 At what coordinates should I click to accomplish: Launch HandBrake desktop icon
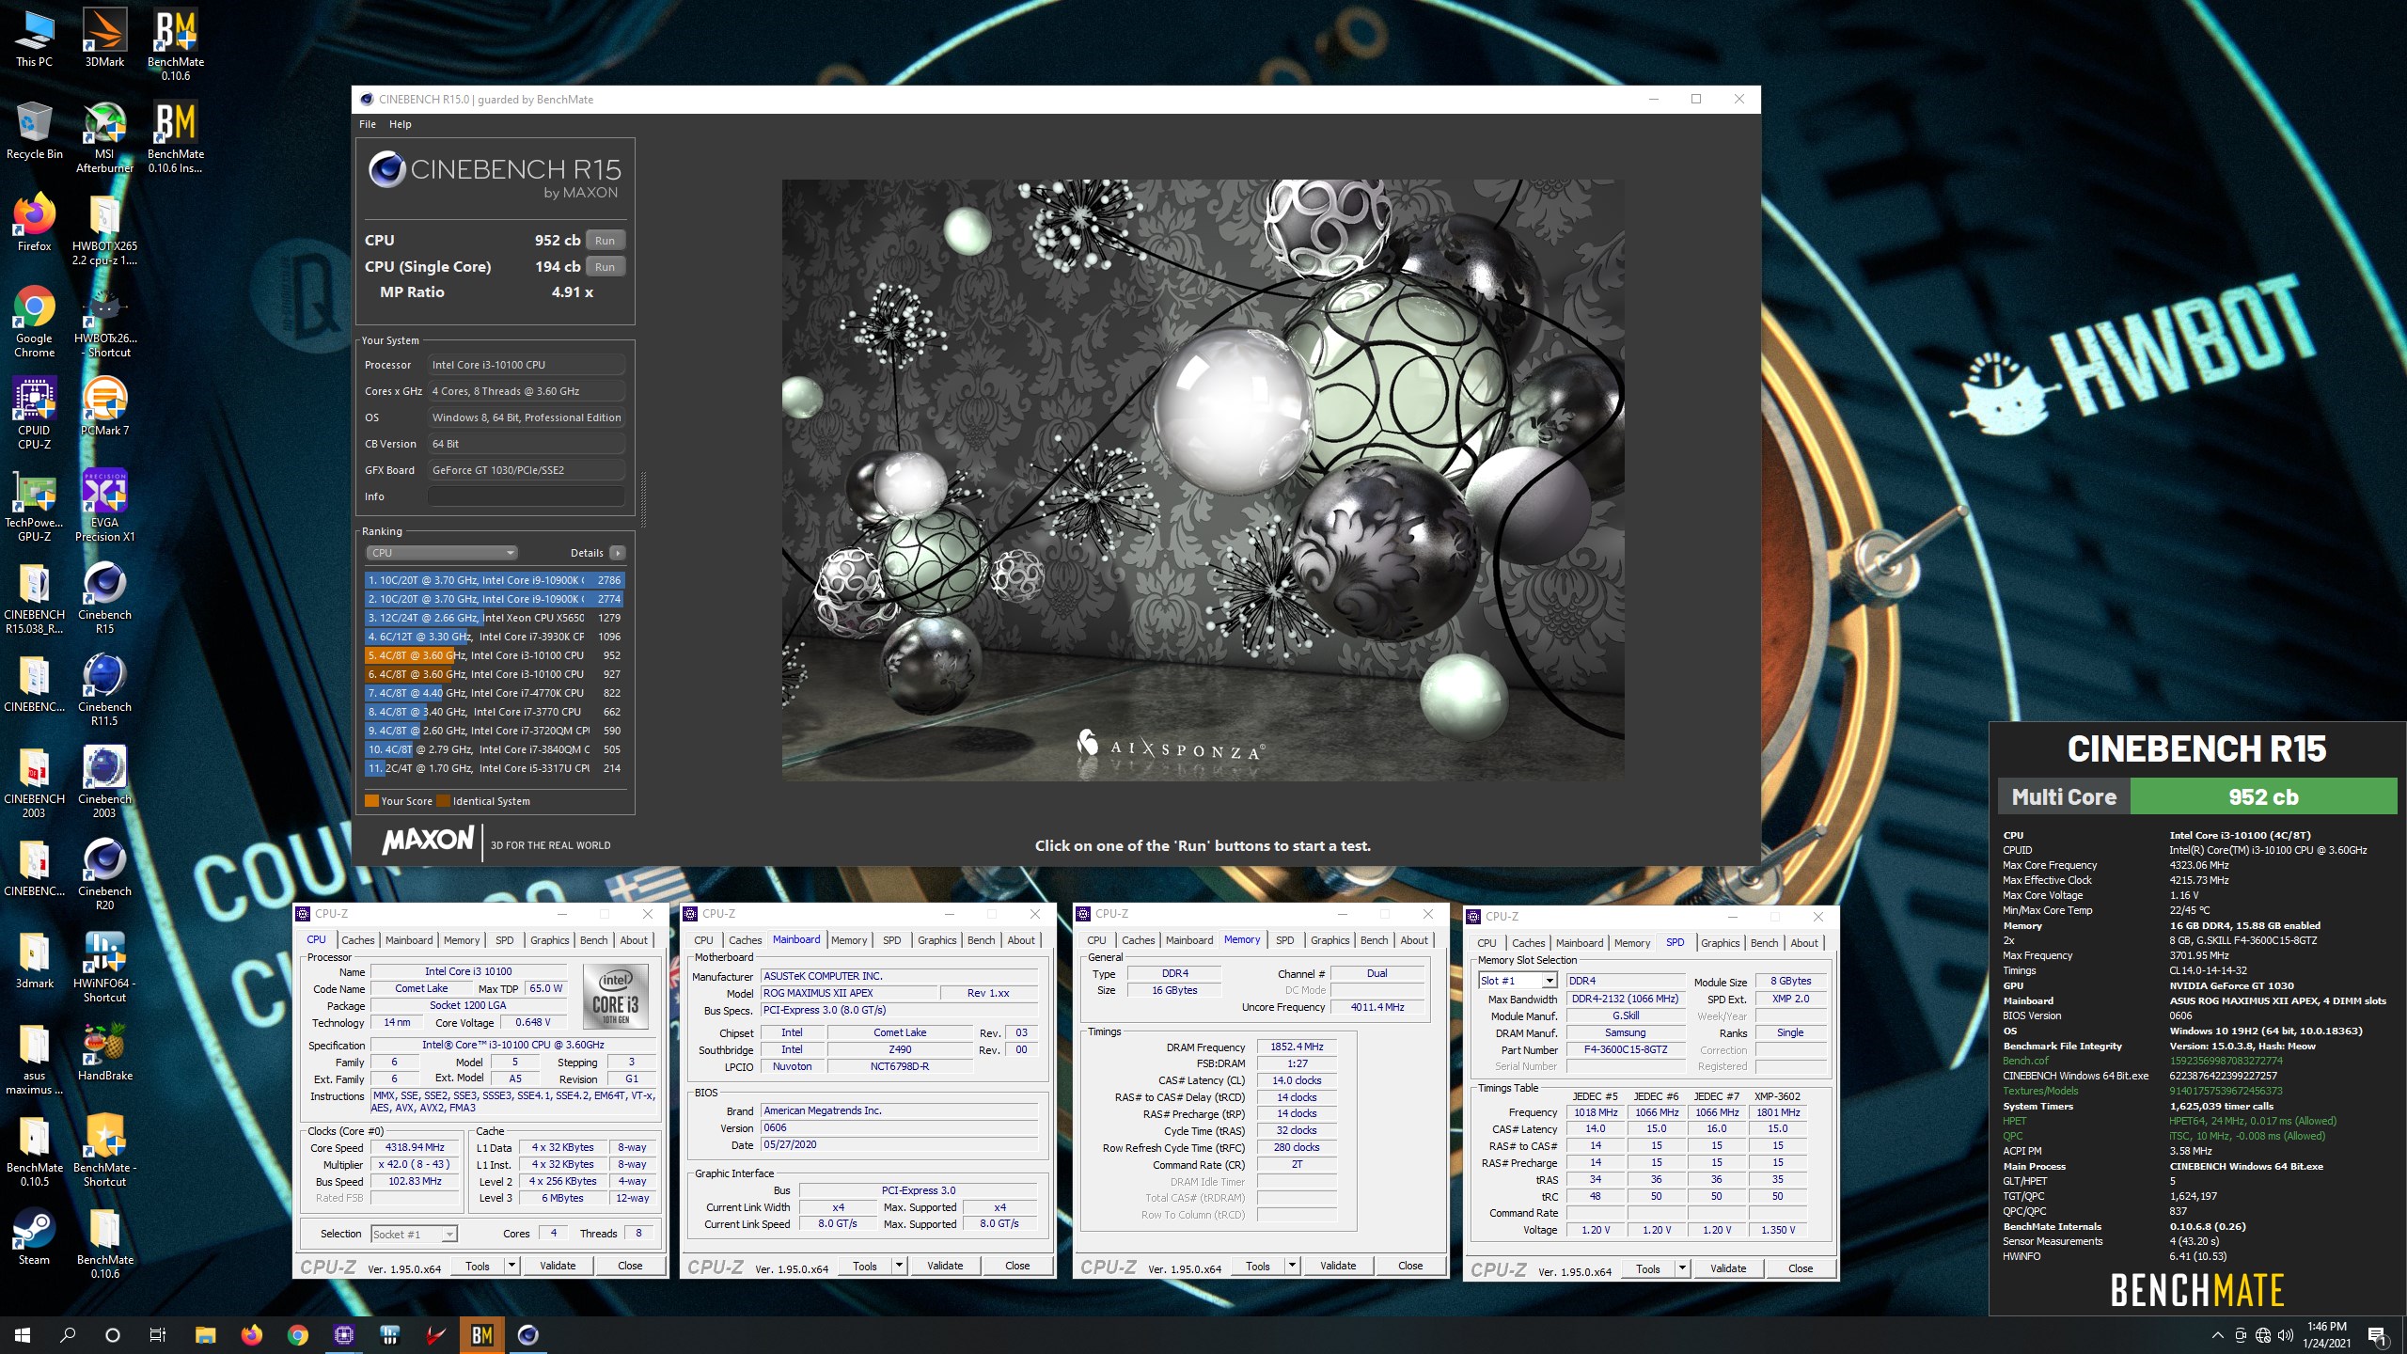pyautogui.click(x=104, y=1052)
